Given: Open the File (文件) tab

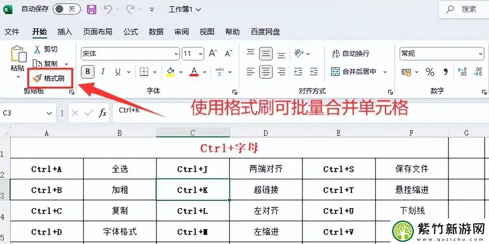Looking at the screenshot, I should pyautogui.click(x=12, y=32).
